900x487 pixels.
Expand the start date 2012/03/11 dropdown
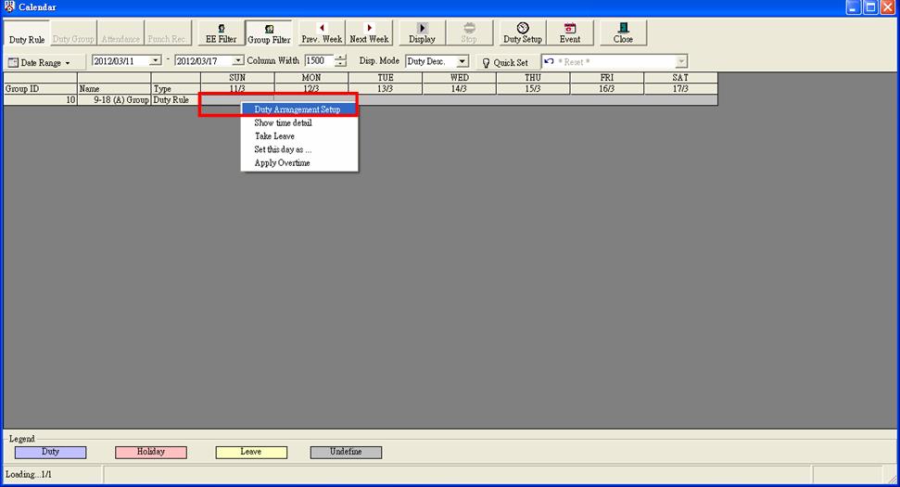click(x=155, y=60)
